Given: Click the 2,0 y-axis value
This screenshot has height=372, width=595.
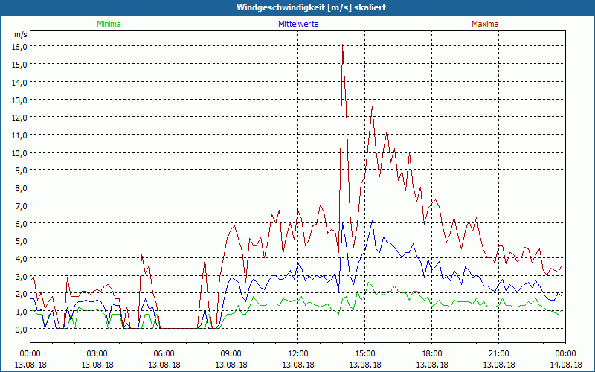Looking at the screenshot, I should [22, 294].
